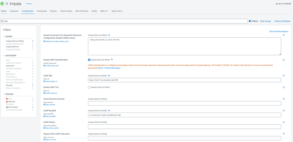Open help info icon for Enable LDAP TLS
The image size is (293, 142).
pos(284,87)
